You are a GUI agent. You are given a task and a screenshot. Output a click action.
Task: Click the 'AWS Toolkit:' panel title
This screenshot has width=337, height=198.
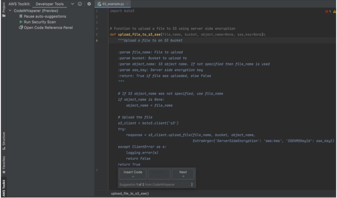tap(20, 4)
